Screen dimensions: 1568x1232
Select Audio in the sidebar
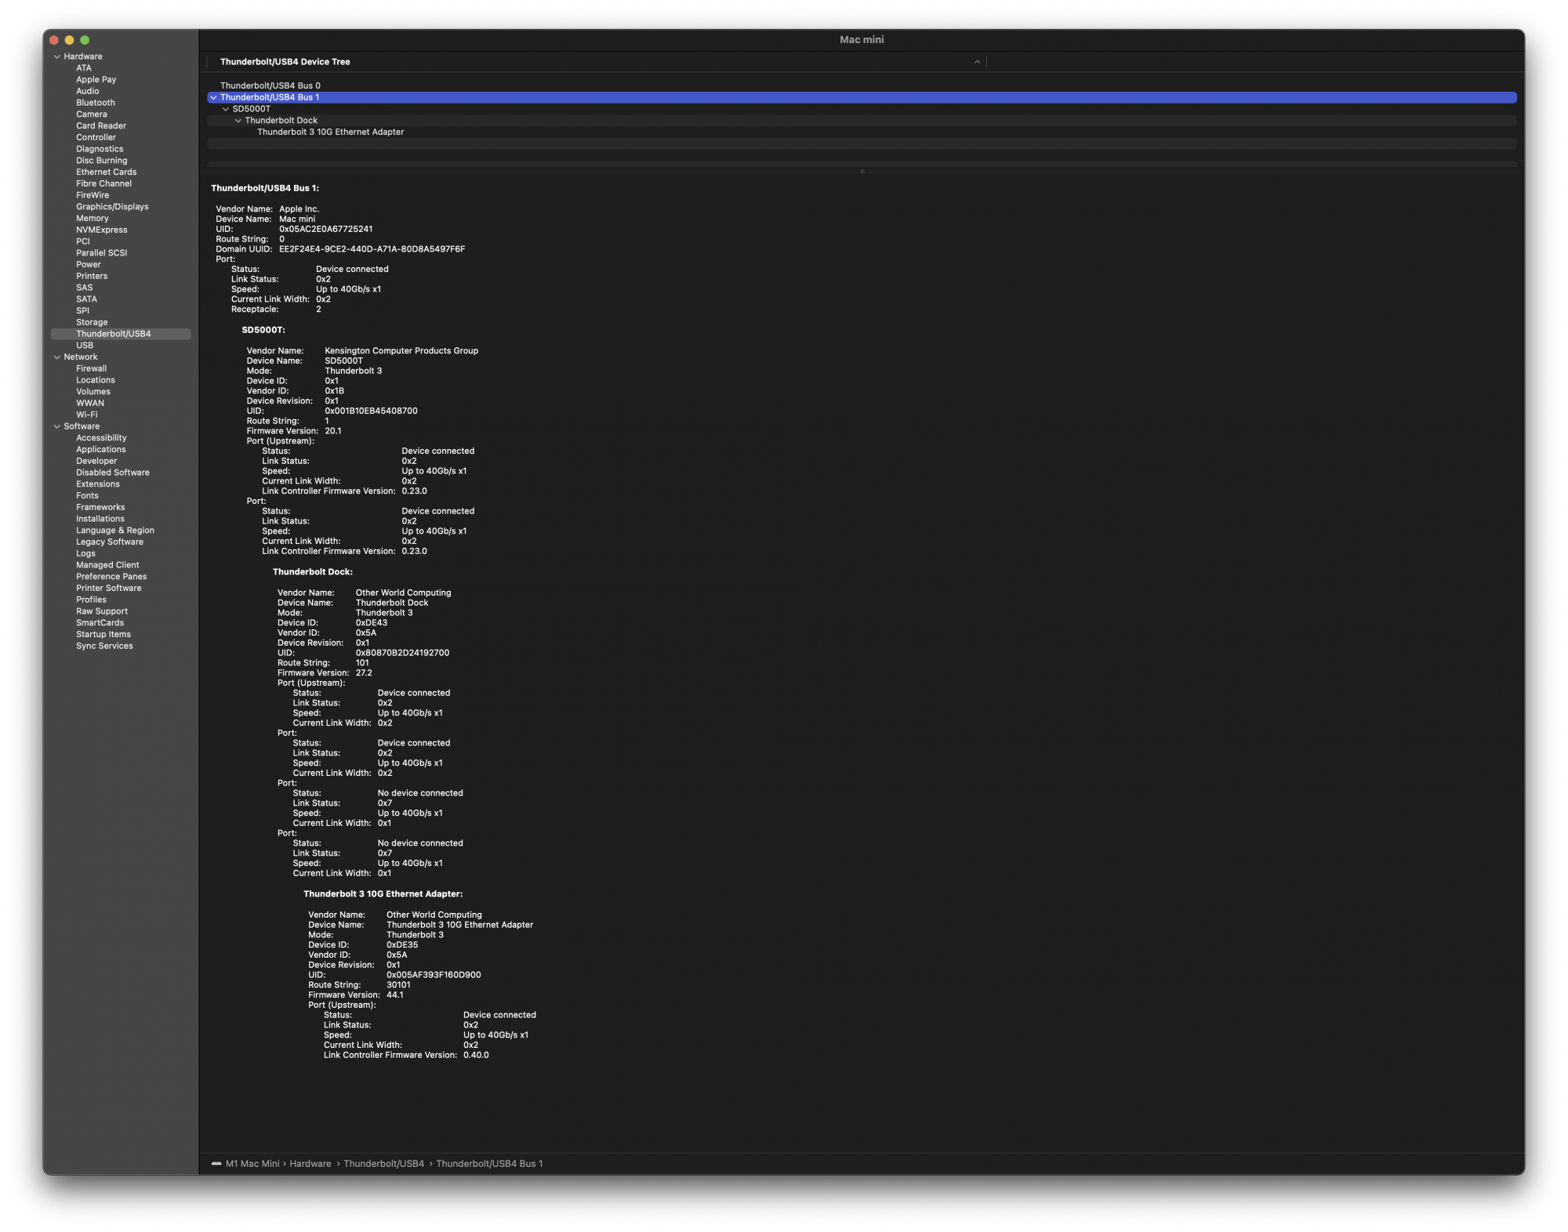(88, 92)
